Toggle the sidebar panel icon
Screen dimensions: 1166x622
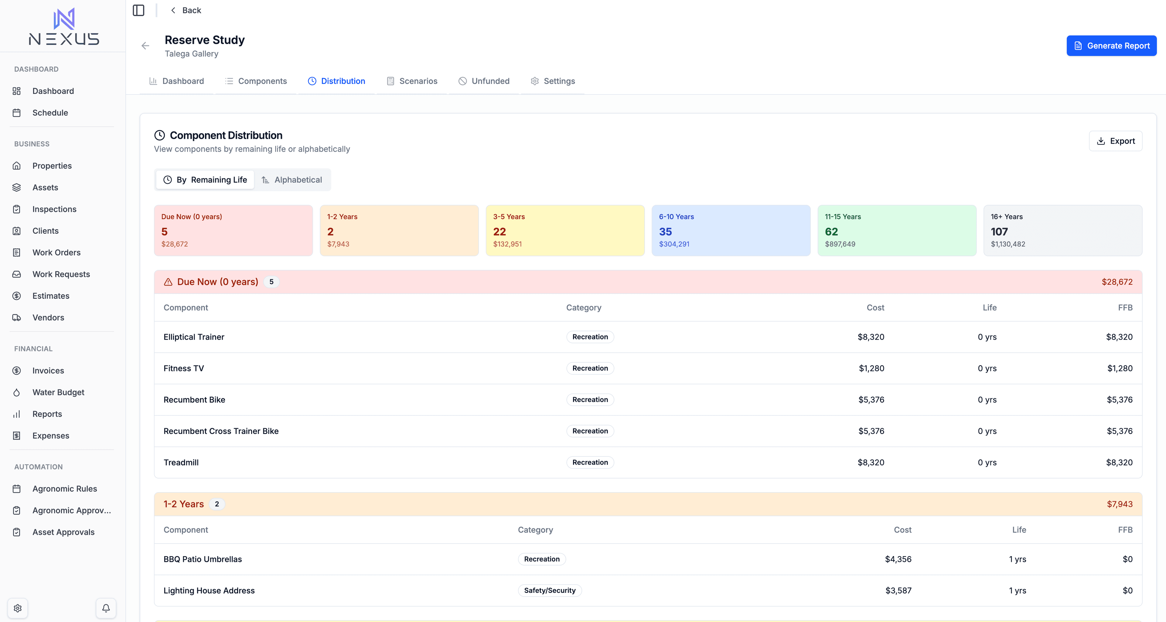click(x=138, y=10)
